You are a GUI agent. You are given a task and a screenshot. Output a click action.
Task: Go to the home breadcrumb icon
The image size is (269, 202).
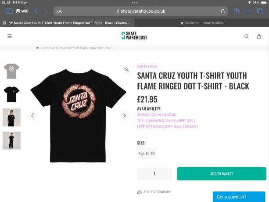[x=38, y=48]
